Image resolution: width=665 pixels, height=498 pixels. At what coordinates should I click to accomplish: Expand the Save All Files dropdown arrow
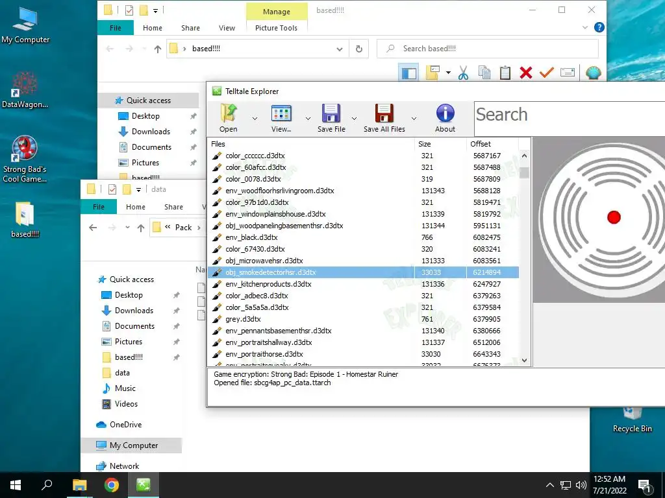click(x=414, y=119)
